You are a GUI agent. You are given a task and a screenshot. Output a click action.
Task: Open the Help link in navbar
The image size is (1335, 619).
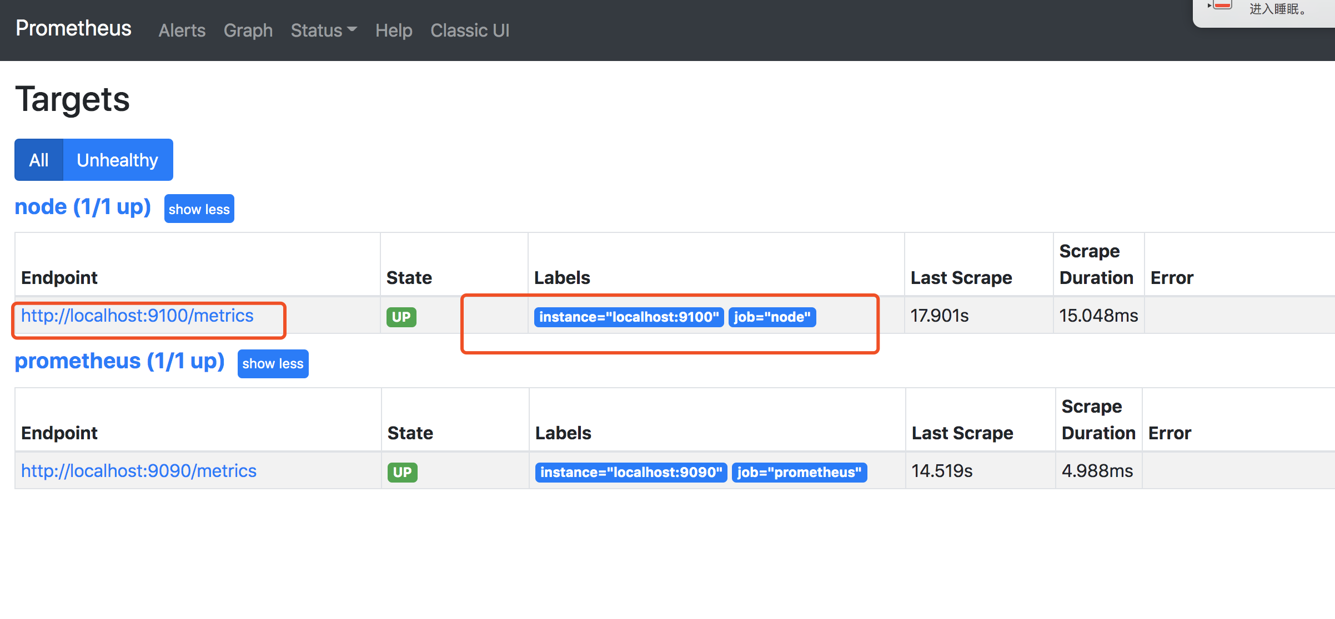394,31
